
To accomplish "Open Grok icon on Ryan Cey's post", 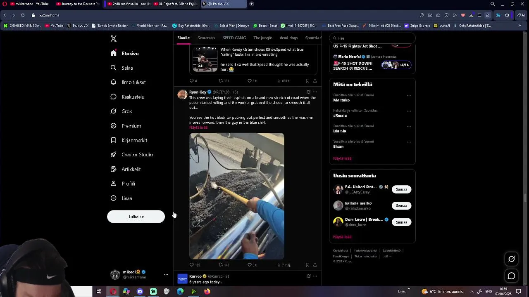I will pyautogui.click(x=308, y=92).
